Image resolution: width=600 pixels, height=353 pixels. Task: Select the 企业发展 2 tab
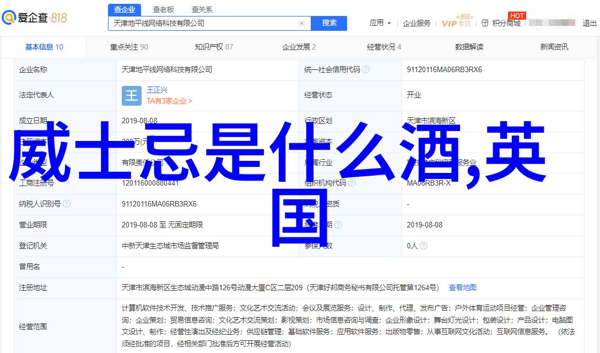tap(299, 47)
